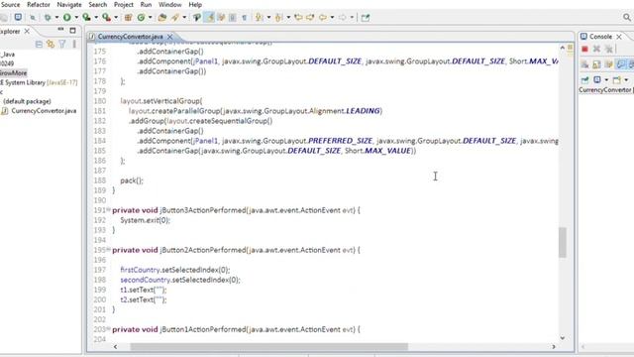Image resolution: width=634 pixels, height=357 pixels.
Task: Click the Run External Tools icon
Action: 106,18
